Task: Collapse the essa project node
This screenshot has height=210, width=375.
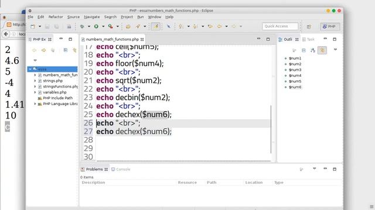Action: click(30, 69)
